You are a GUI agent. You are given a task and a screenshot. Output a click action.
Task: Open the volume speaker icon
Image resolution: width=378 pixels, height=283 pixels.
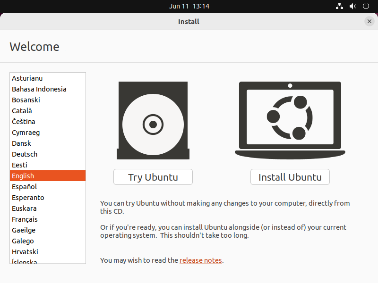pos(352,6)
